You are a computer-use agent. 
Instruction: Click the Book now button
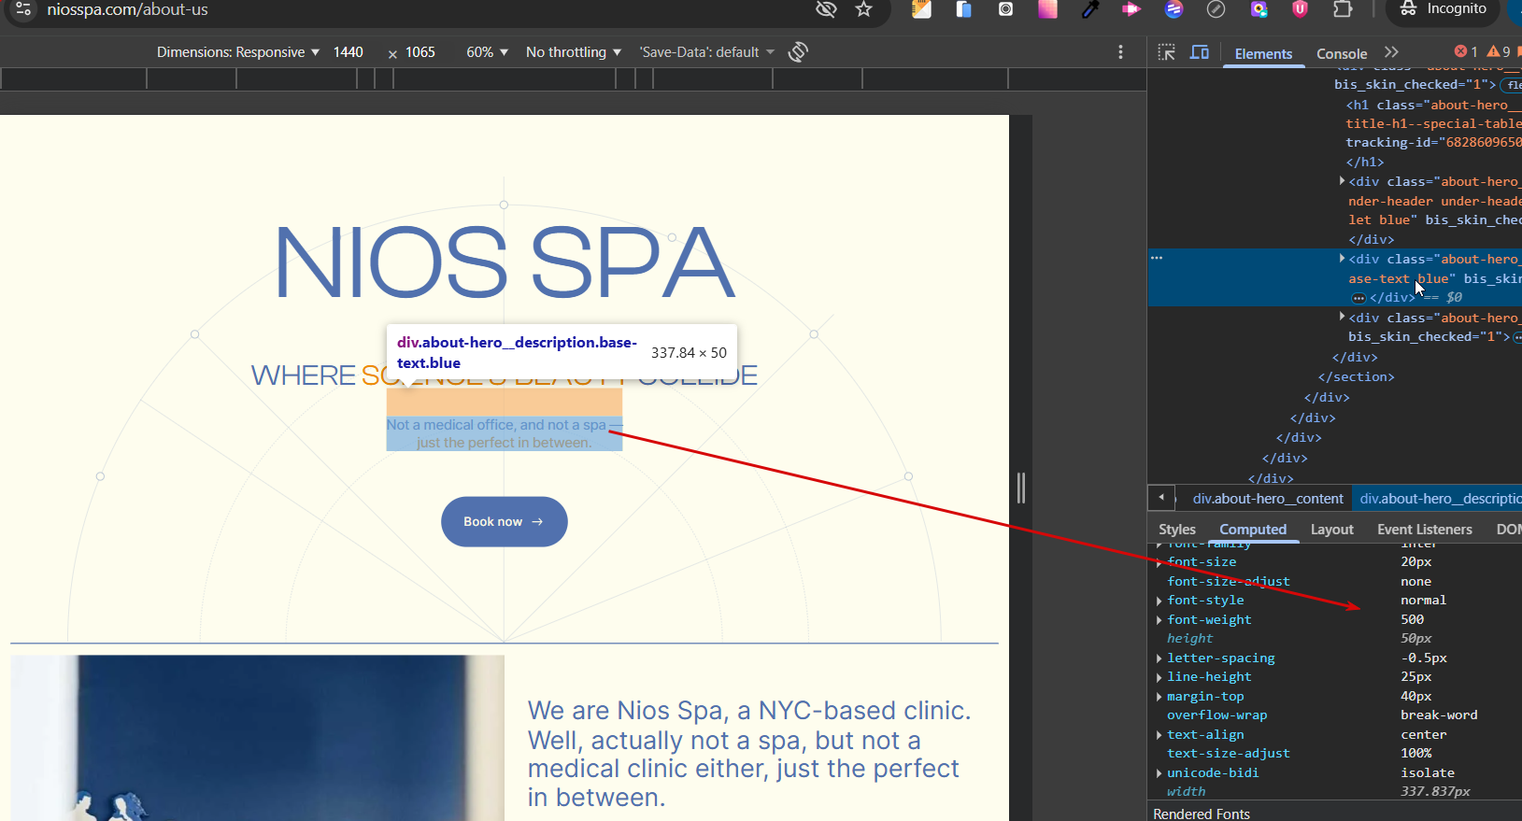click(504, 522)
